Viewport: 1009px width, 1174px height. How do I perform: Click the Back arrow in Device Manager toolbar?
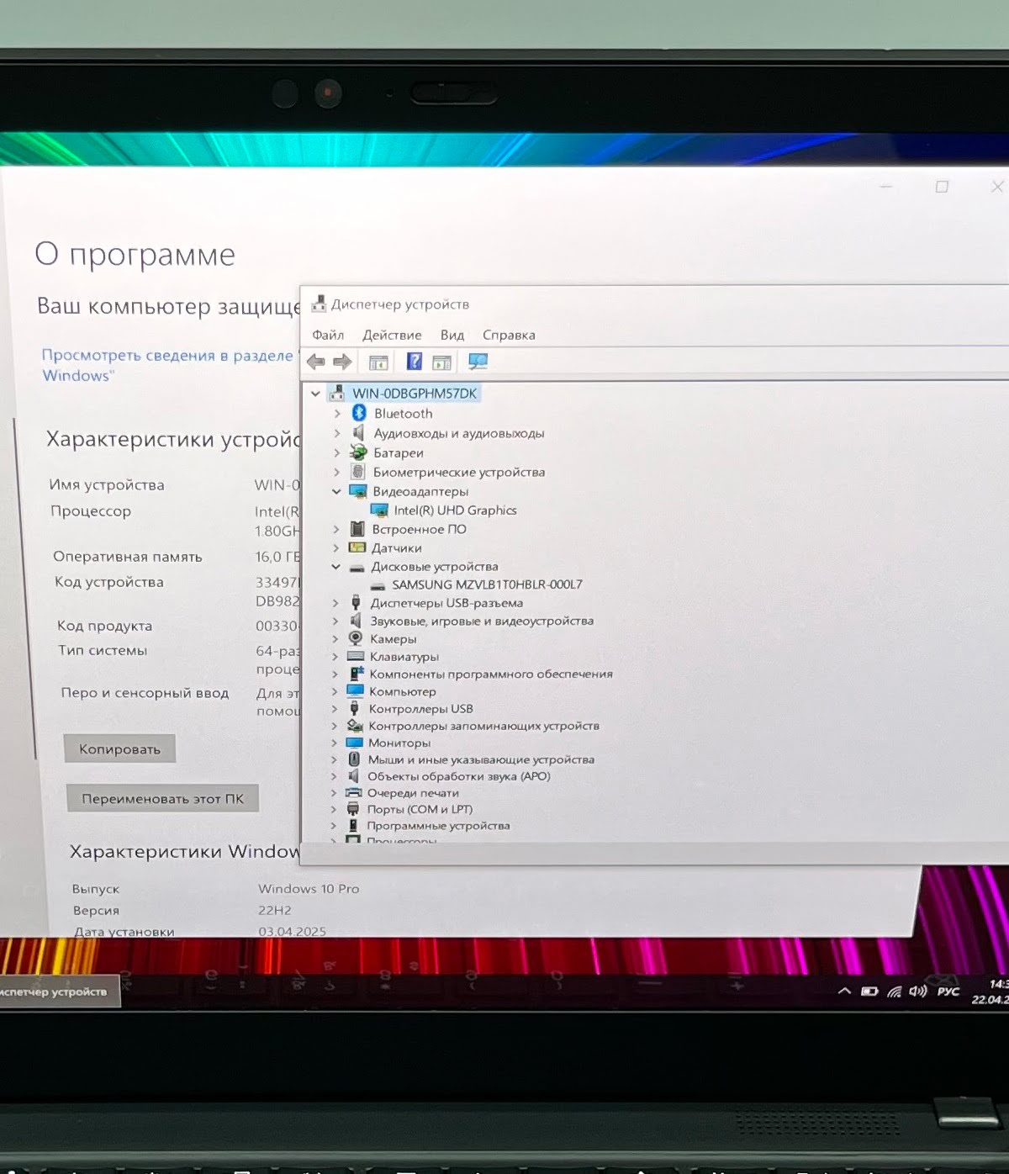point(316,362)
